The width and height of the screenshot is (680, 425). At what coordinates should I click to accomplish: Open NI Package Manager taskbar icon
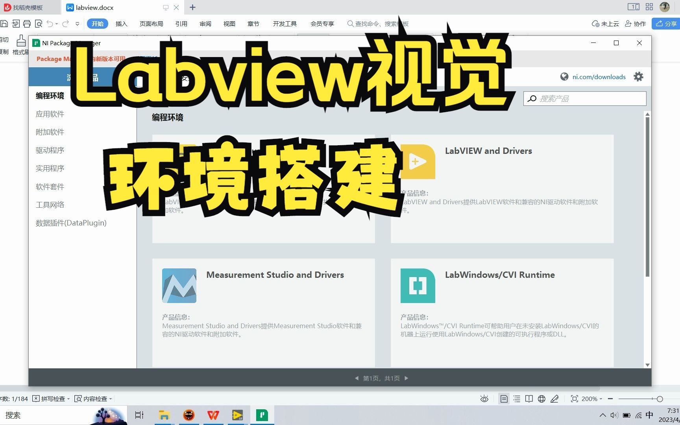click(x=262, y=415)
